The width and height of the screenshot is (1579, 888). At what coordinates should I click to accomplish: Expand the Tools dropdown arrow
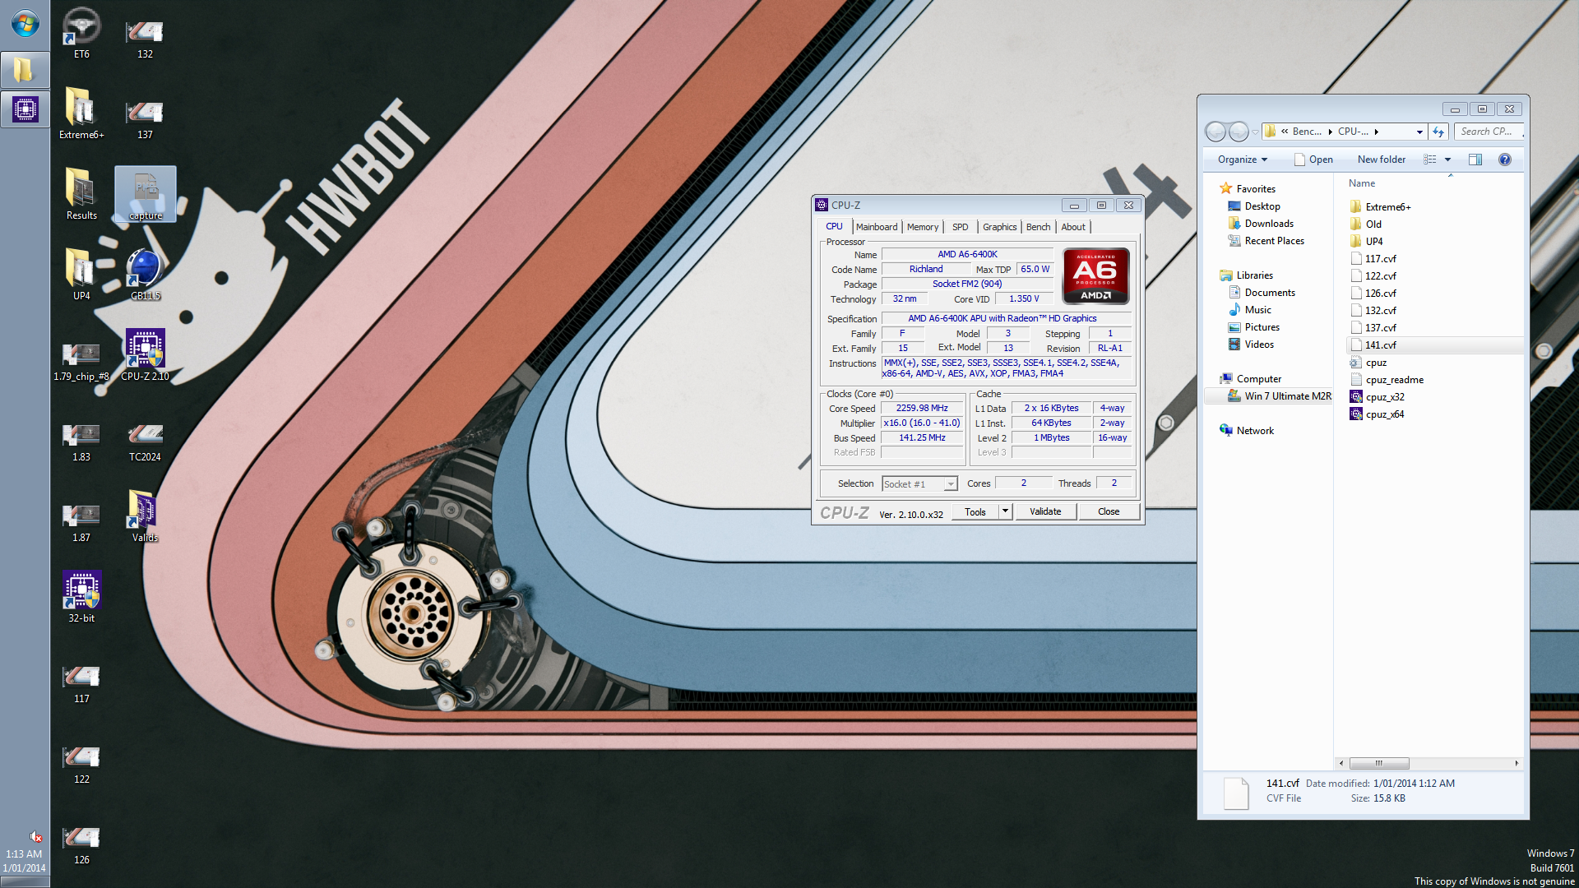1005,511
